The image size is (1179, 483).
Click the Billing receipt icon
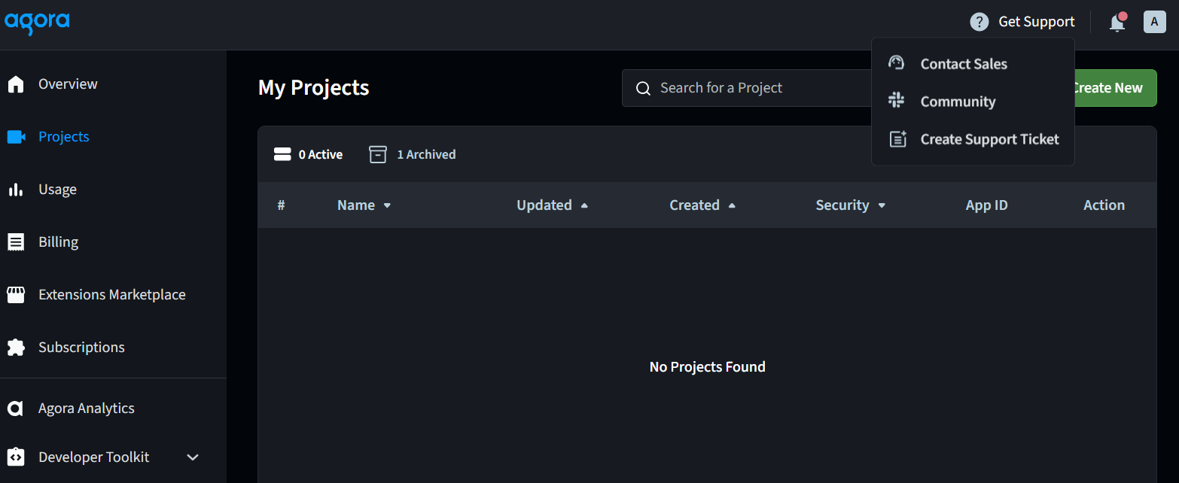click(x=16, y=242)
